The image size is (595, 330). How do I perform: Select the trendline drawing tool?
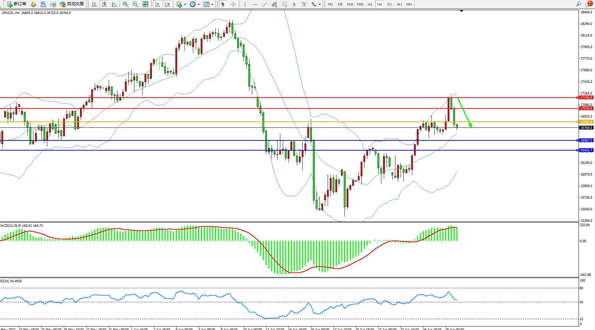pos(265,4)
